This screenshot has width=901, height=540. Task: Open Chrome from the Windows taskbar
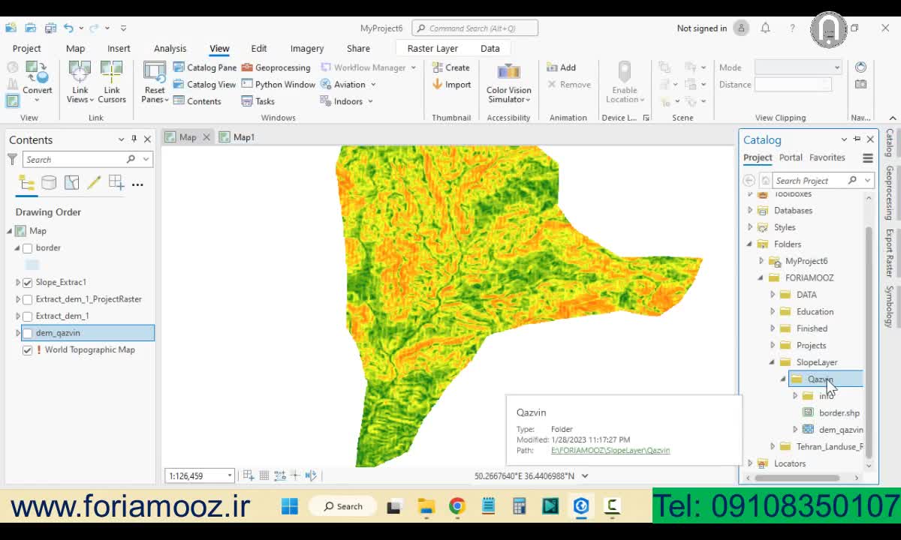[x=457, y=506]
